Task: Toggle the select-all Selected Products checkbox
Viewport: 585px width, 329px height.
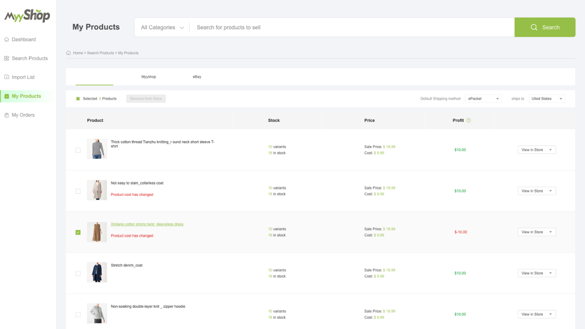Action: point(78,99)
